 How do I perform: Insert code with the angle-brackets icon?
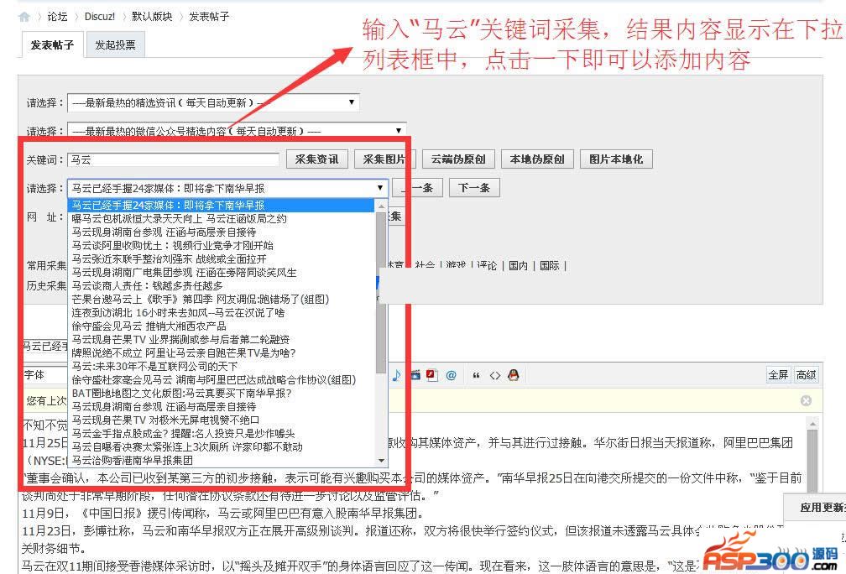[495, 375]
